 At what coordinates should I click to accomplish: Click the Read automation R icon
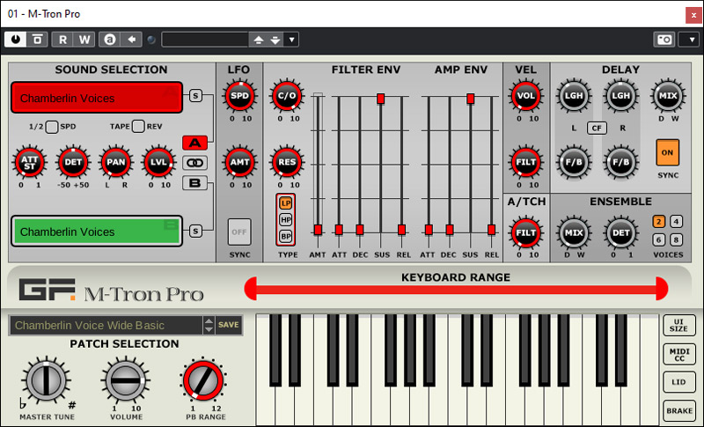coord(63,39)
